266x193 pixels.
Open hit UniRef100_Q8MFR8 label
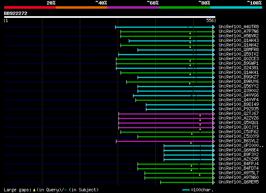[x=239, y=50]
